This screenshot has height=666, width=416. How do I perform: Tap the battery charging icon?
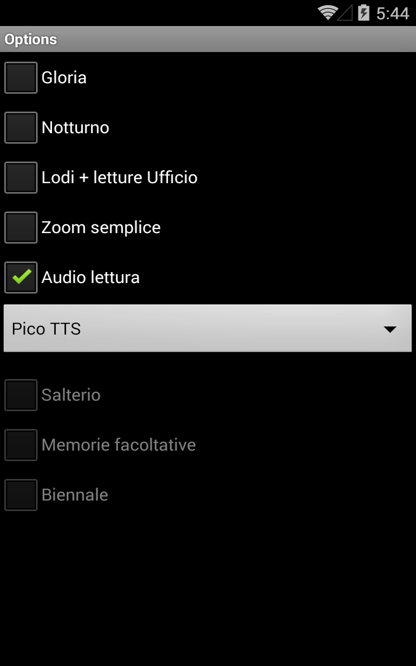[x=363, y=12]
